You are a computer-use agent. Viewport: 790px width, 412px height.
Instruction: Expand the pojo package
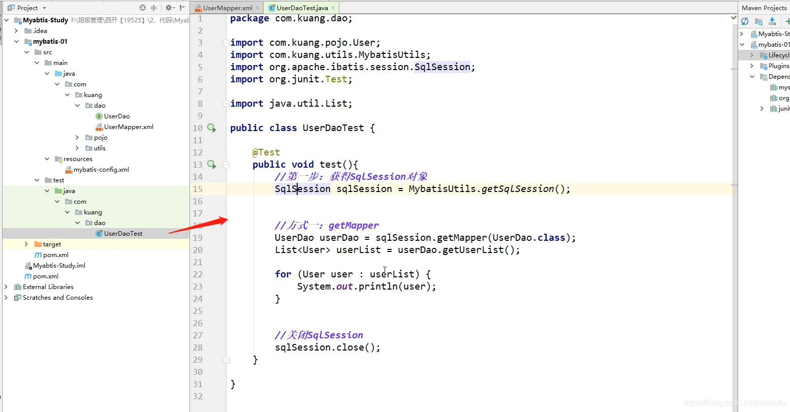(x=77, y=138)
